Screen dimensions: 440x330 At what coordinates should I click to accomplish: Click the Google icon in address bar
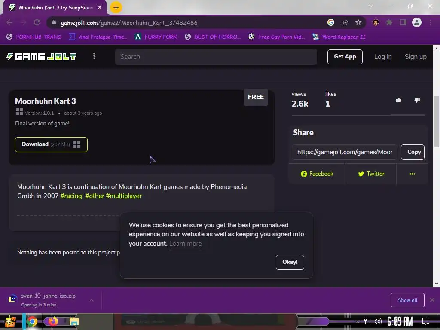330,22
